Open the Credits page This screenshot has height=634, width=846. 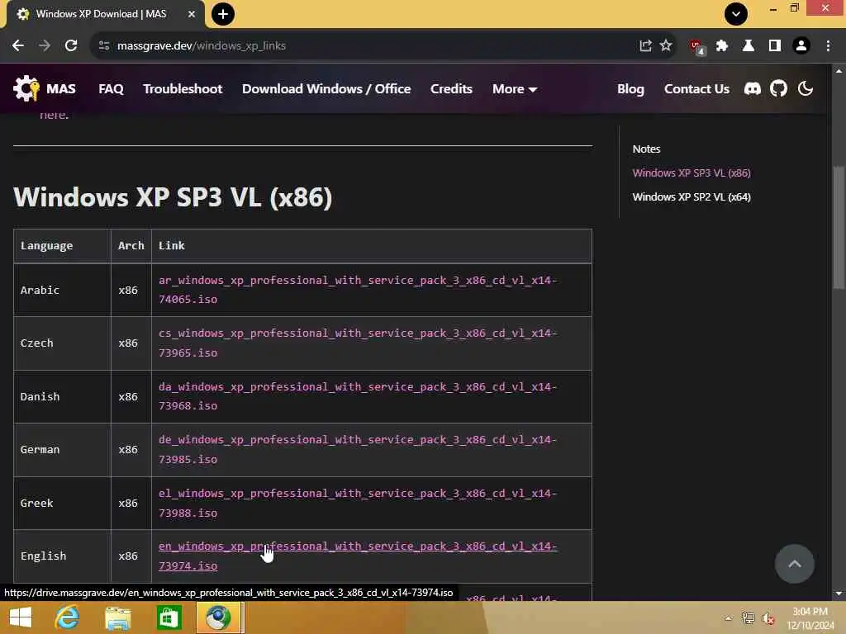[x=451, y=89]
